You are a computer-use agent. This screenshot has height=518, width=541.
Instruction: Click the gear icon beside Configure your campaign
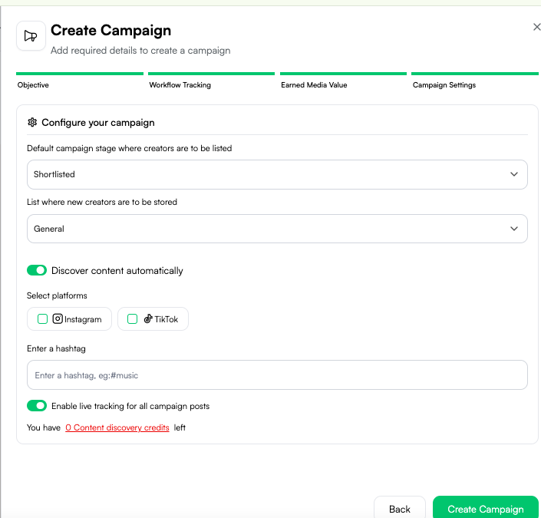click(32, 122)
